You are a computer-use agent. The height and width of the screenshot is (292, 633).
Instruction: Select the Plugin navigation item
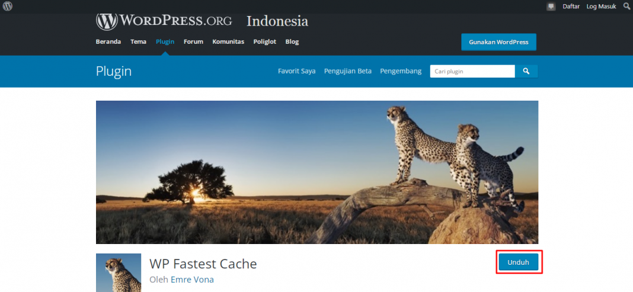point(165,41)
